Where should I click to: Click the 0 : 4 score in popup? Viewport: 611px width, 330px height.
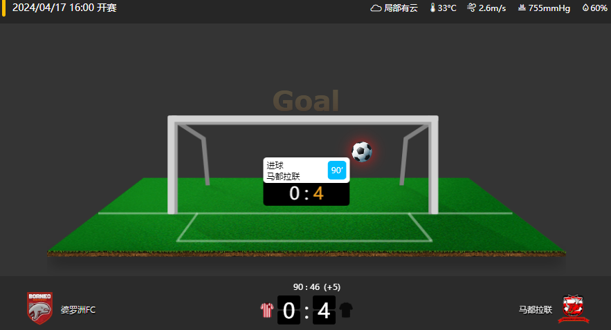coord(307,193)
